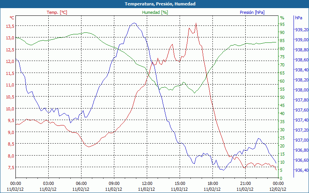Click the "12:00" time axis label
Viewport: 309px width, 193px height.
point(147,184)
